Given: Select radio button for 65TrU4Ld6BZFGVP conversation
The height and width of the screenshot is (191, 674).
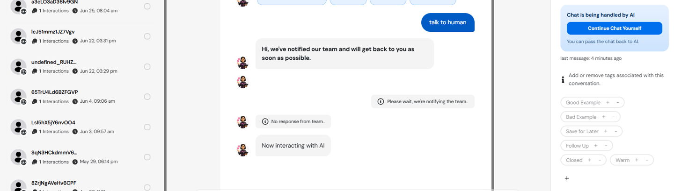Looking at the screenshot, I should click(x=147, y=97).
